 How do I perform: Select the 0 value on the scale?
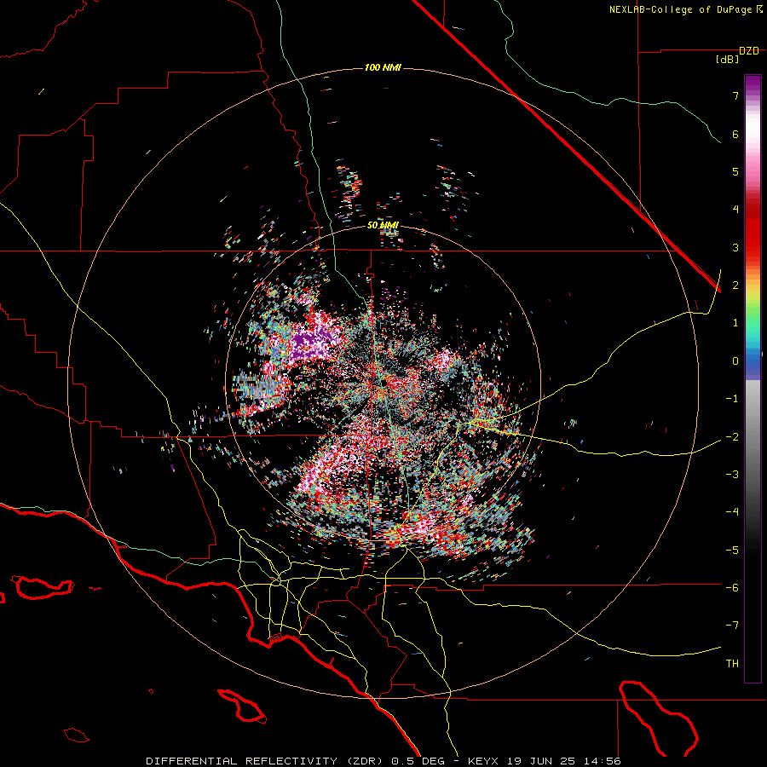(x=735, y=361)
